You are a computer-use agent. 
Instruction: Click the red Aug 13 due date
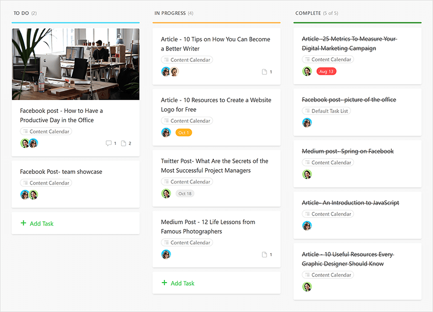click(x=326, y=71)
